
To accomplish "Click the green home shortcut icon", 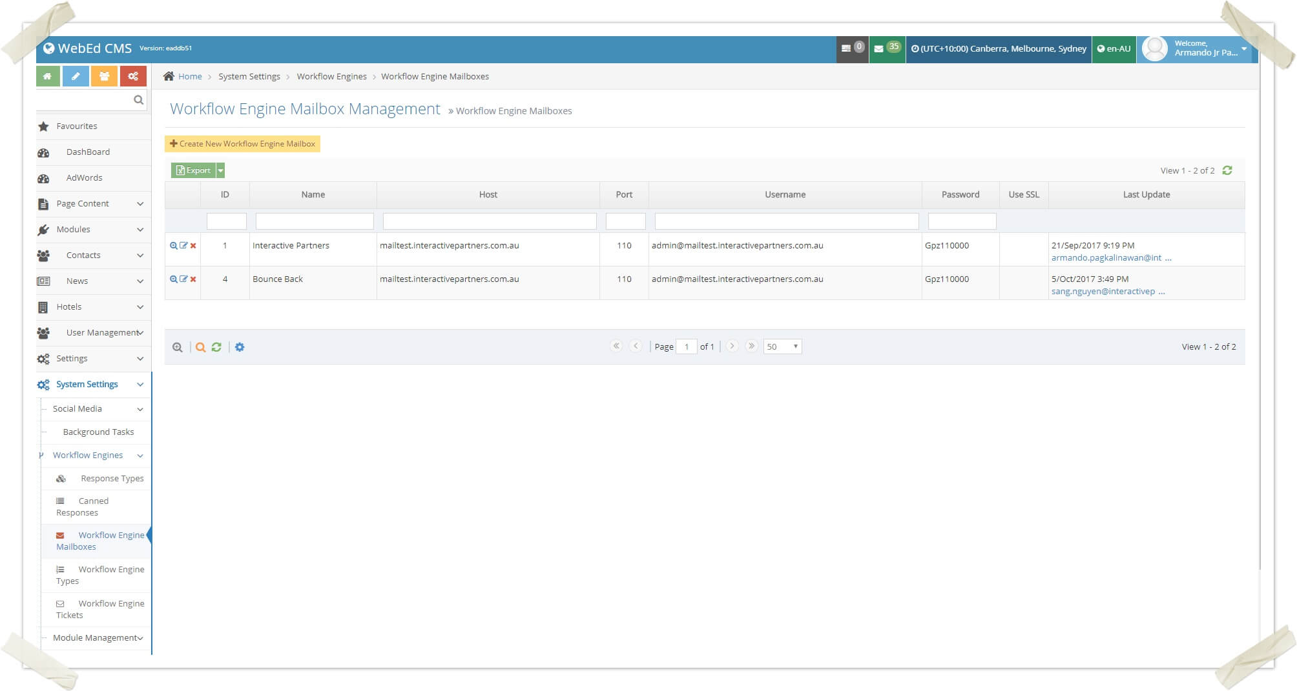I will [48, 76].
